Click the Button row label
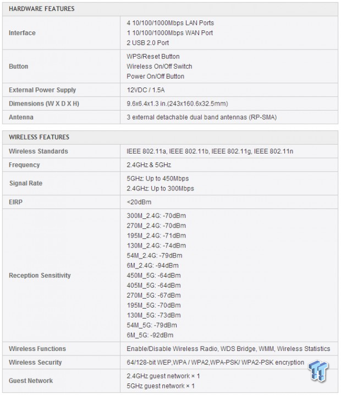This screenshot has height=395, width=341. pyautogui.click(x=18, y=66)
